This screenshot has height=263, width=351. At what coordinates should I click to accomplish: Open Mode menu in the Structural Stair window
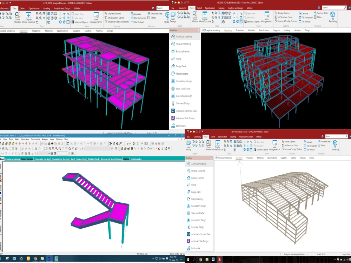pyautogui.click(x=52, y=139)
